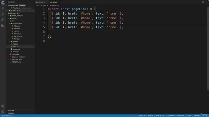This screenshot has width=209, height=117.
Task: Change end of line sequence LF
Action: pyautogui.click(x=163, y=116)
